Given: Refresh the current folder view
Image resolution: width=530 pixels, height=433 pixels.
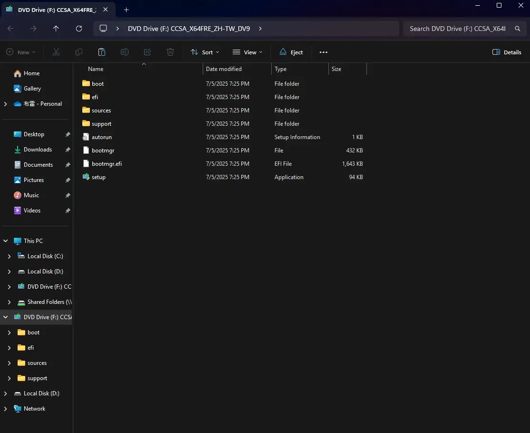Looking at the screenshot, I should 79,29.
